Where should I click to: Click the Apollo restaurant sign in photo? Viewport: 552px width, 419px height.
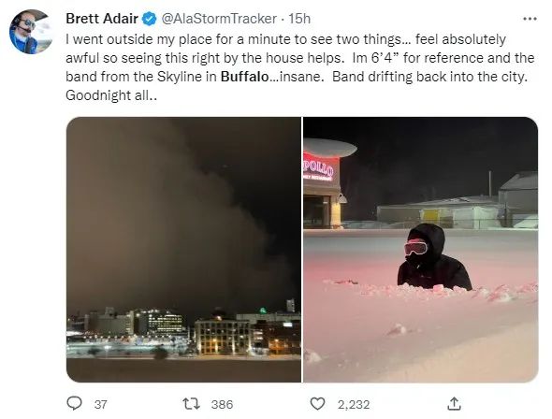point(318,167)
